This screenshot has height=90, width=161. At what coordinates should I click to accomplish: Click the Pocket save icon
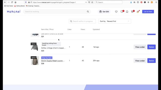[x=89, y=2]
